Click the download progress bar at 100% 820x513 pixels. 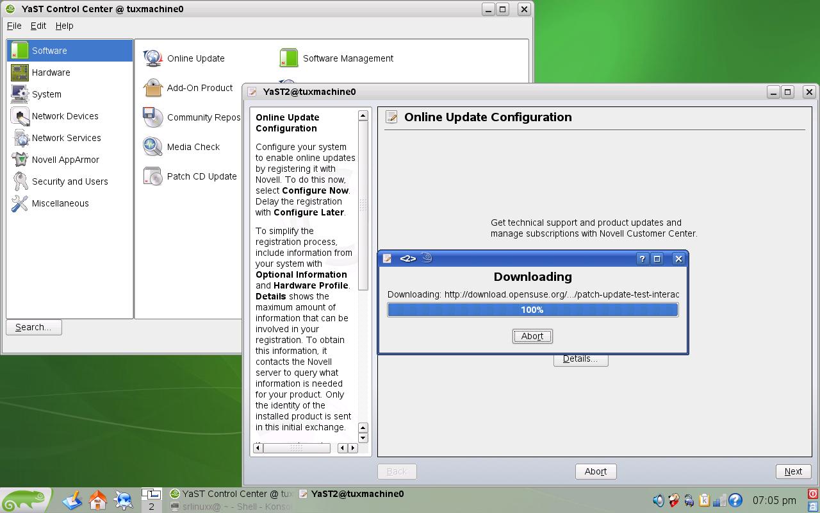[x=532, y=310]
